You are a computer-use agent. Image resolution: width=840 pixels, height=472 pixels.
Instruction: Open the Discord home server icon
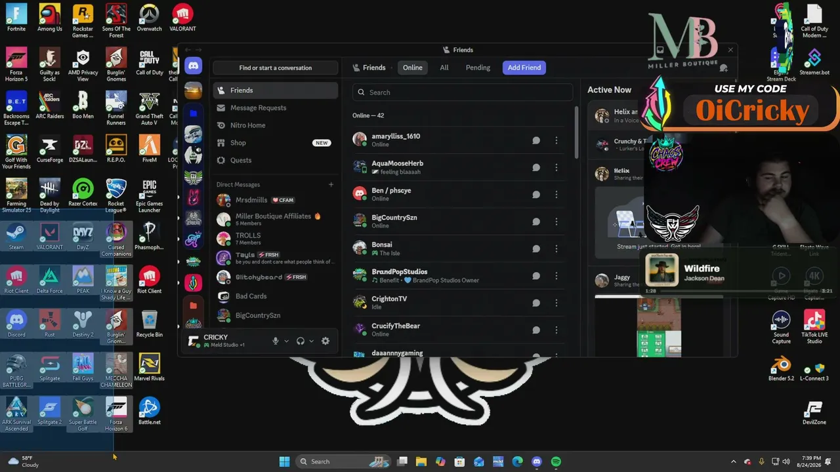[x=193, y=66]
